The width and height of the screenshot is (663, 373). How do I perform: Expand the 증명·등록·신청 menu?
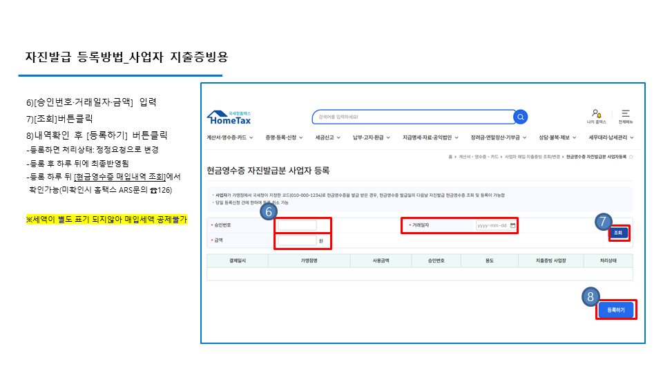coord(283,137)
